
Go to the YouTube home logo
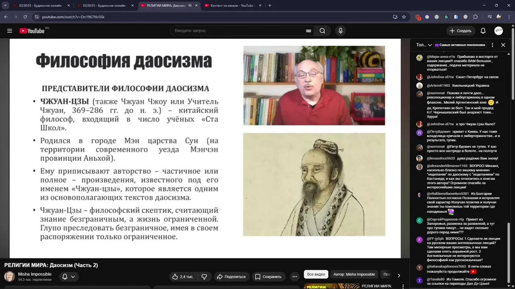pyautogui.click(x=32, y=31)
